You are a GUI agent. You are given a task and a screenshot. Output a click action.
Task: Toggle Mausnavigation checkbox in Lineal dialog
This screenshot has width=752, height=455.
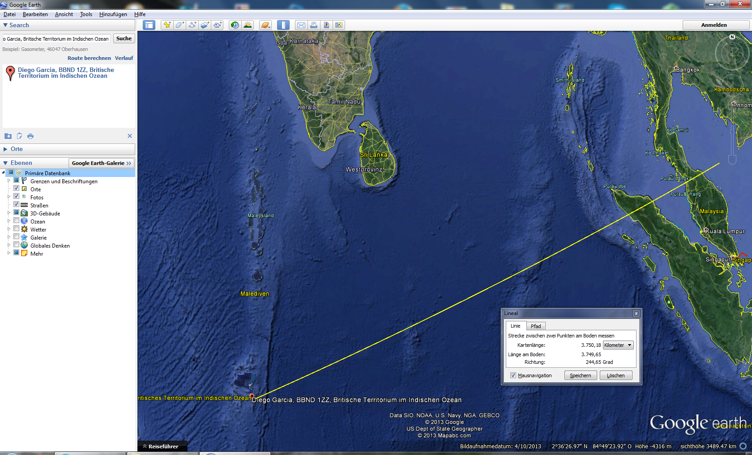(513, 375)
